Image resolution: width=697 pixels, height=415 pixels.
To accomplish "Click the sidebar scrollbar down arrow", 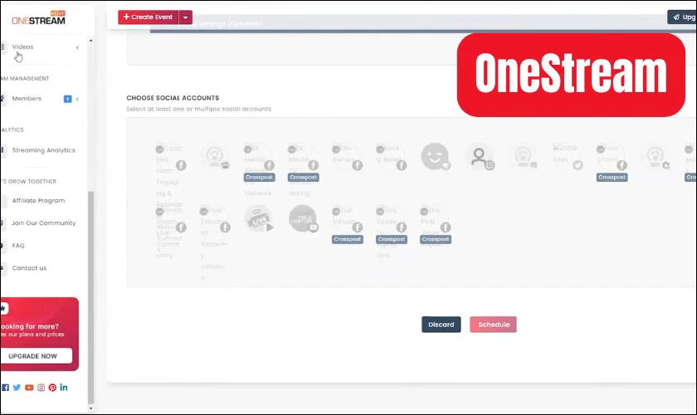I will [91, 408].
